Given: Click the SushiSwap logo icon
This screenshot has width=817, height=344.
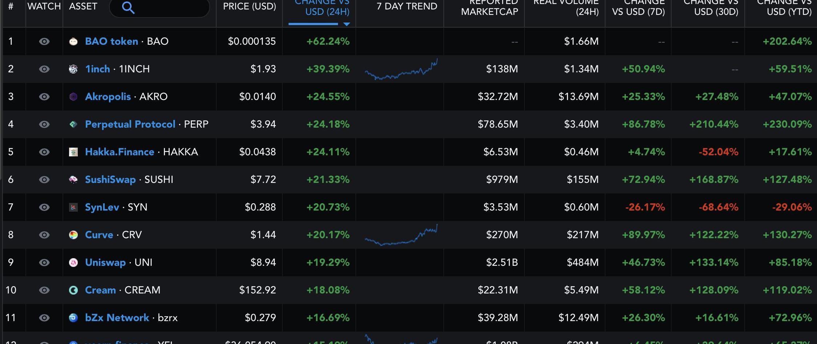Looking at the screenshot, I should click(x=73, y=180).
